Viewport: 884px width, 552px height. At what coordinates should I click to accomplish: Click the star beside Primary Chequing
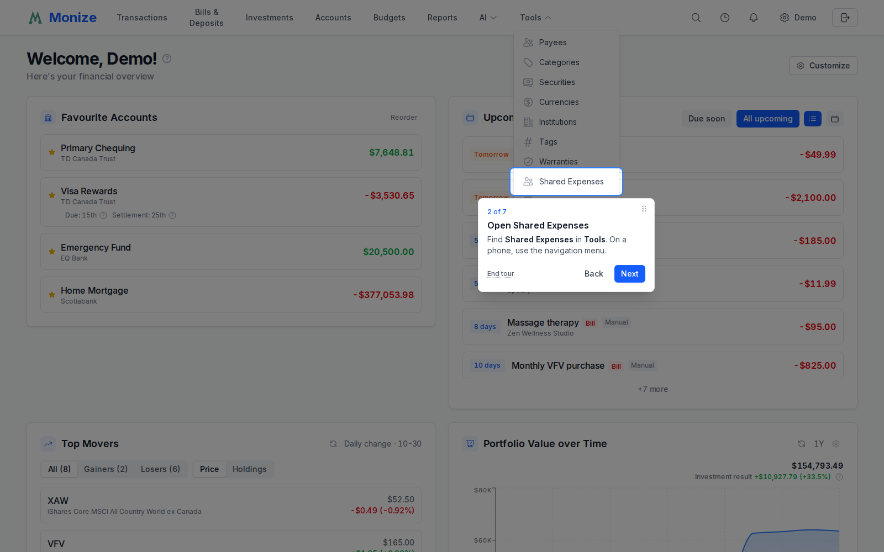(52, 152)
